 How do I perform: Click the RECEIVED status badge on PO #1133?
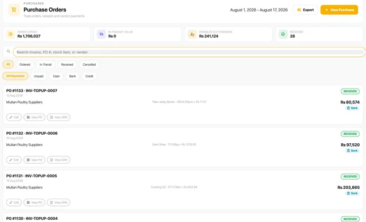(350, 91)
